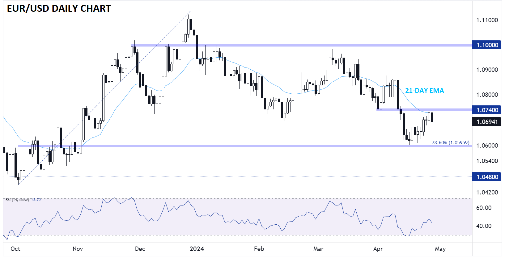Viewport: 505px width, 257px height.
Task: Select the 1.10000 resistance price label
Action: (x=486, y=45)
